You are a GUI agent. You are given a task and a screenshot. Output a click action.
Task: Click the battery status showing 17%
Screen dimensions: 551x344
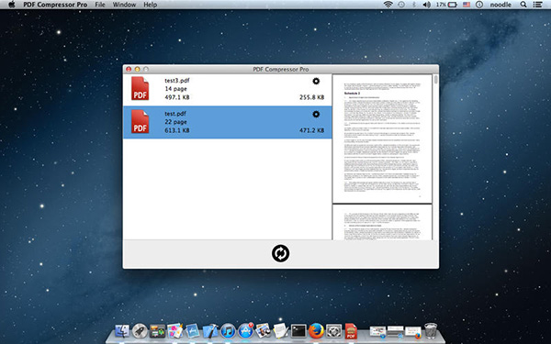coord(446,5)
